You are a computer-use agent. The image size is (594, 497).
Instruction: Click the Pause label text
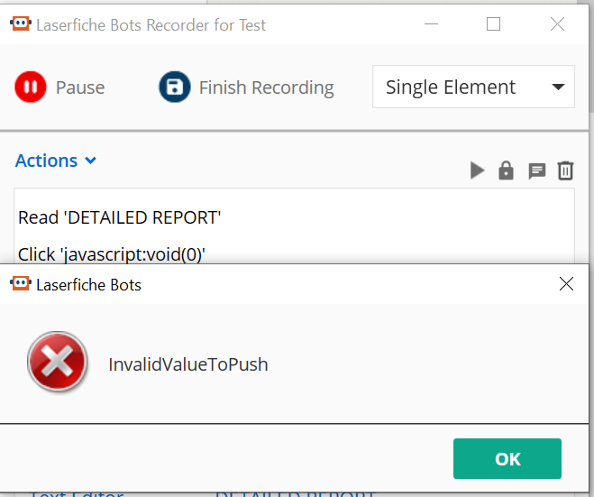point(80,87)
